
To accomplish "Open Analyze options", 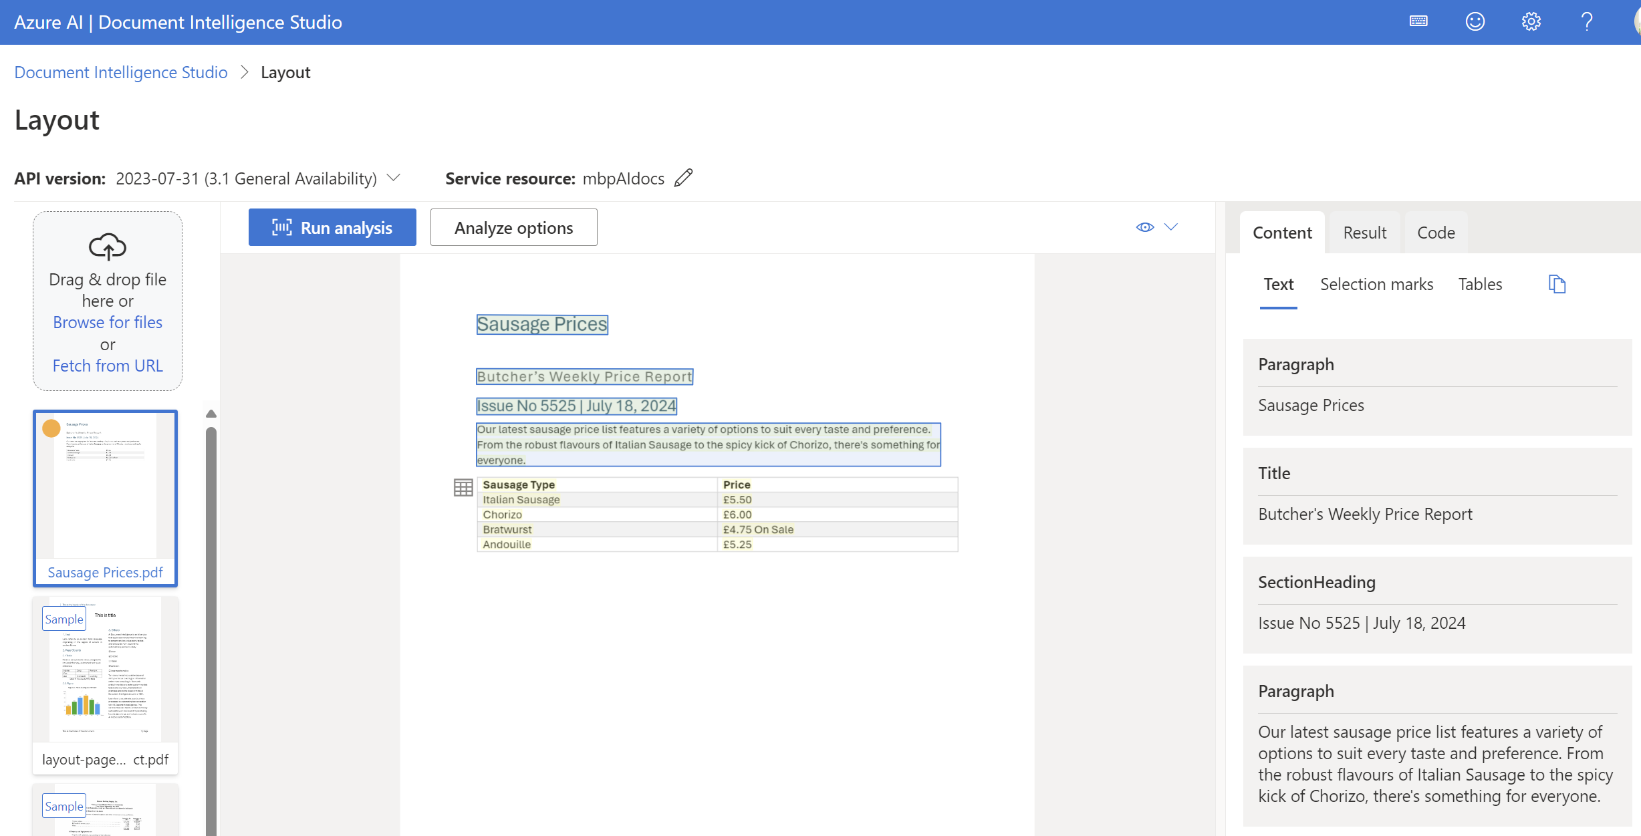I will click(513, 228).
